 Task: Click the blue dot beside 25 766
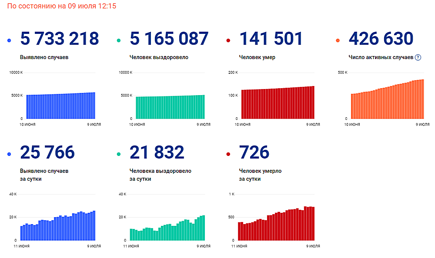tap(9, 154)
